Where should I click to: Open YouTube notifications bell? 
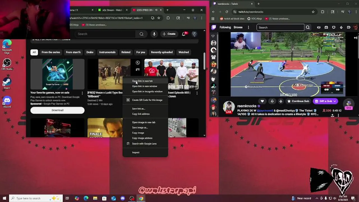[x=184, y=34]
